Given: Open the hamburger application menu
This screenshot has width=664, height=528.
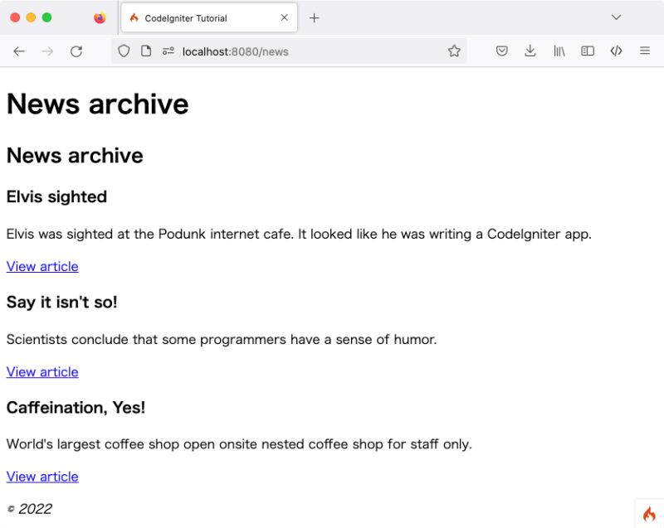Looking at the screenshot, I should coord(645,51).
